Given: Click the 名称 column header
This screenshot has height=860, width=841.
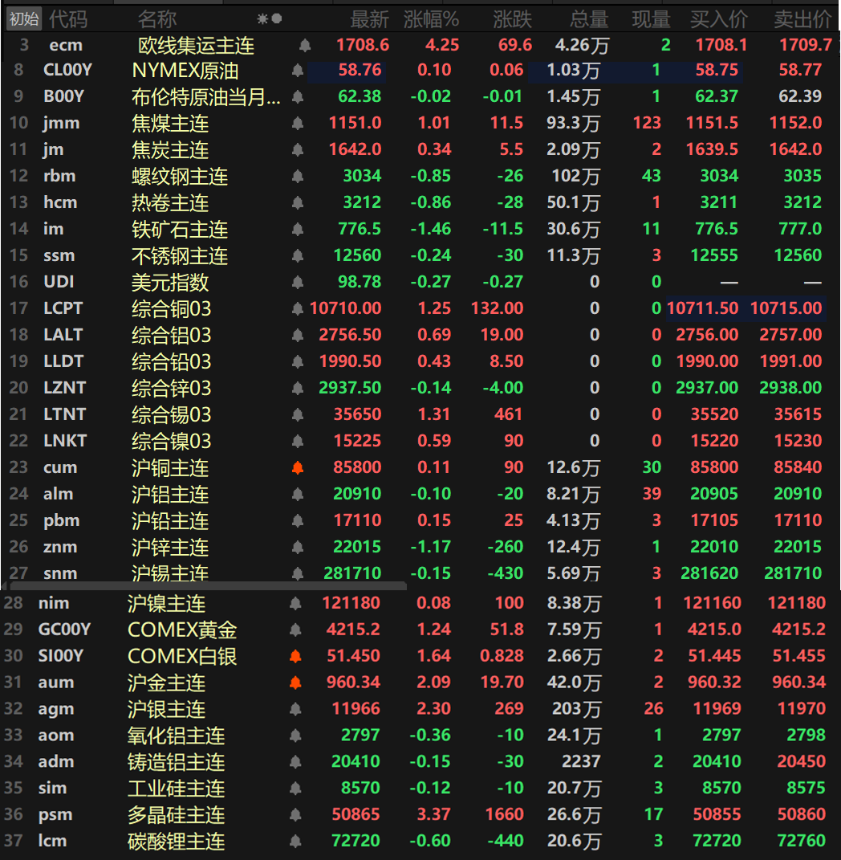Looking at the screenshot, I should click(156, 18).
